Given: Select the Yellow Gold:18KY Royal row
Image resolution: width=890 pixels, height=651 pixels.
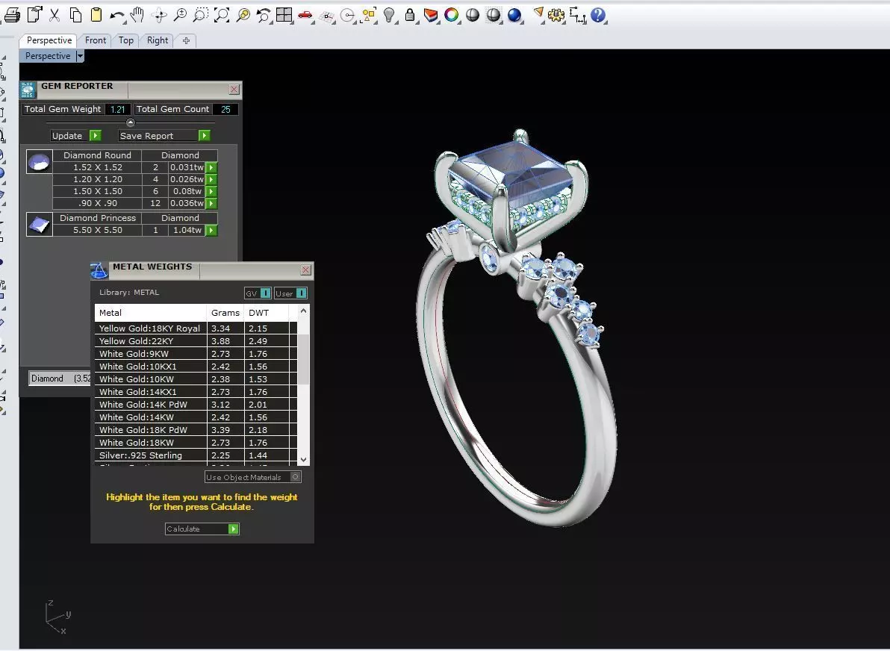Looking at the screenshot, I should coord(196,328).
